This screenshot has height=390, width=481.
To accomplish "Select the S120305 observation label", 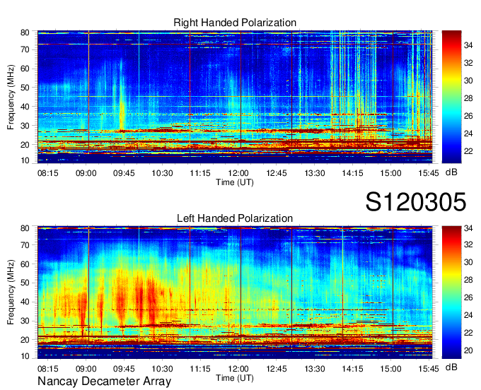I will click(416, 202).
